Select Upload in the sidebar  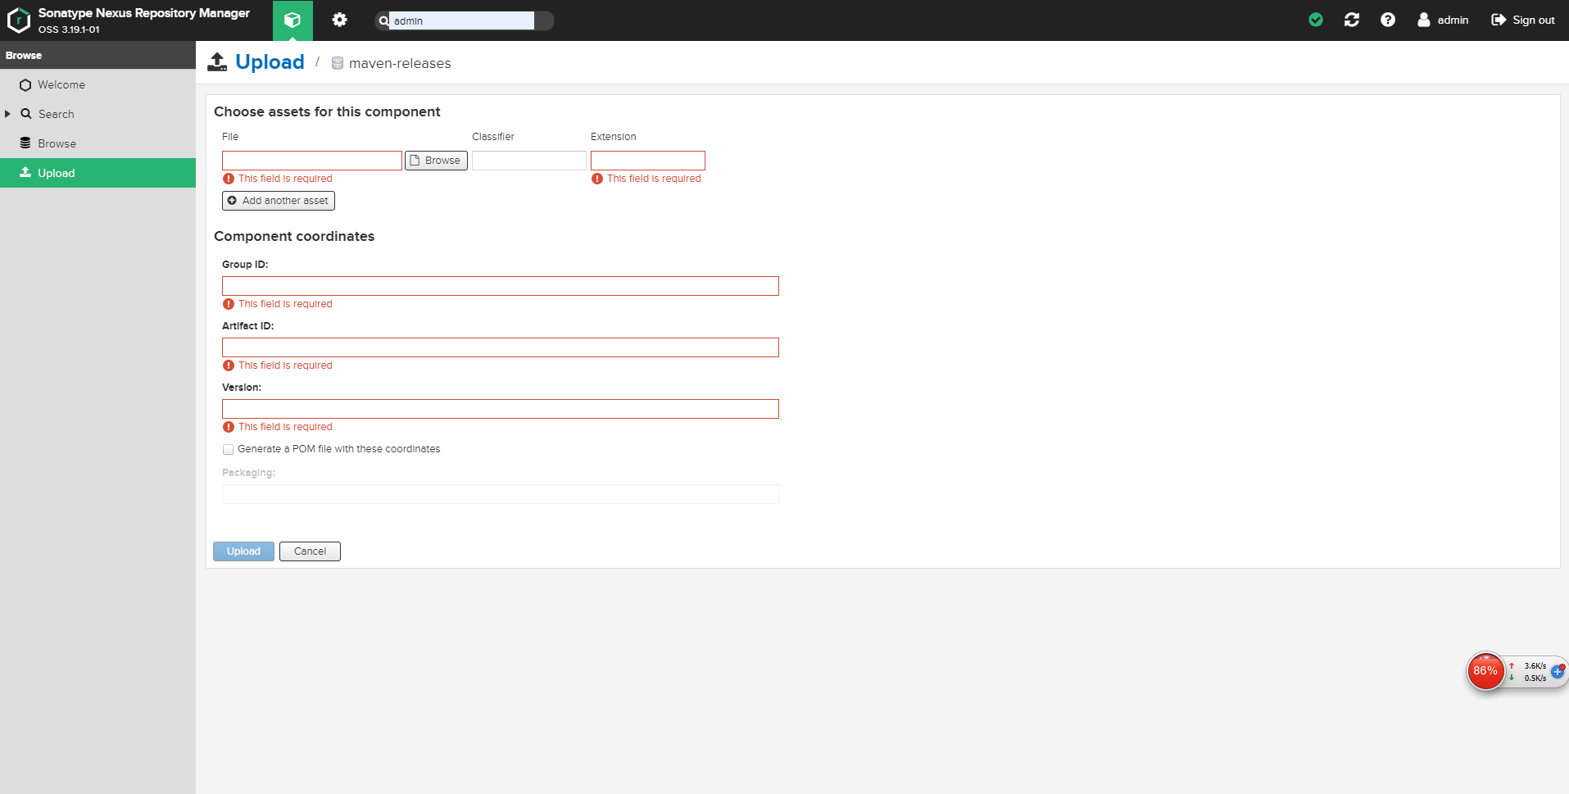[98, 173]
